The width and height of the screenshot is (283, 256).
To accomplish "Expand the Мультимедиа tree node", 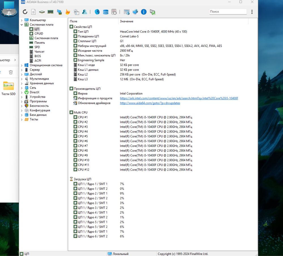I will click(x=22, y=79).
